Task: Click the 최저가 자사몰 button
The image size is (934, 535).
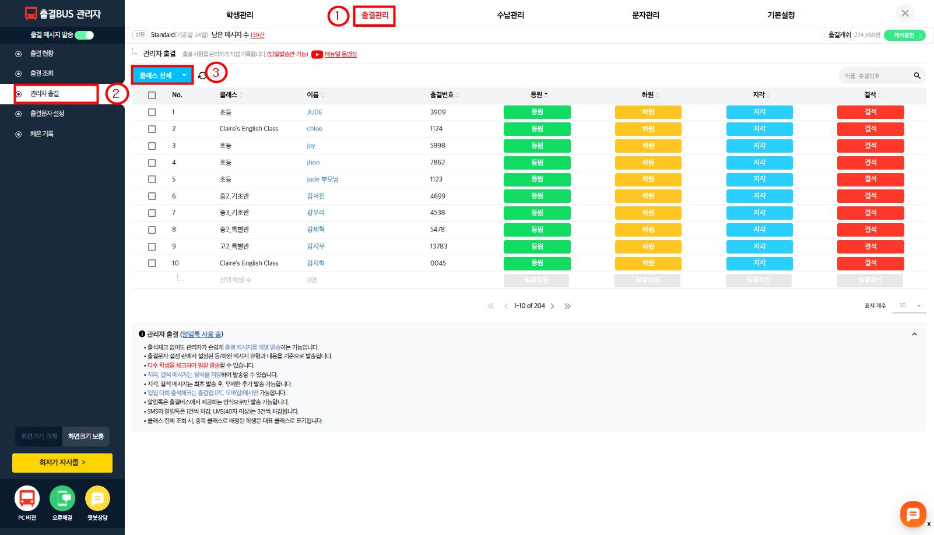Action: [62, 462]
